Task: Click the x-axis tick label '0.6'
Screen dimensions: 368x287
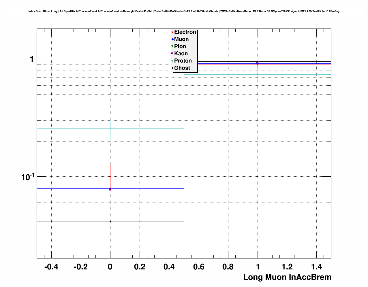Action: click(x=199, y=267)
